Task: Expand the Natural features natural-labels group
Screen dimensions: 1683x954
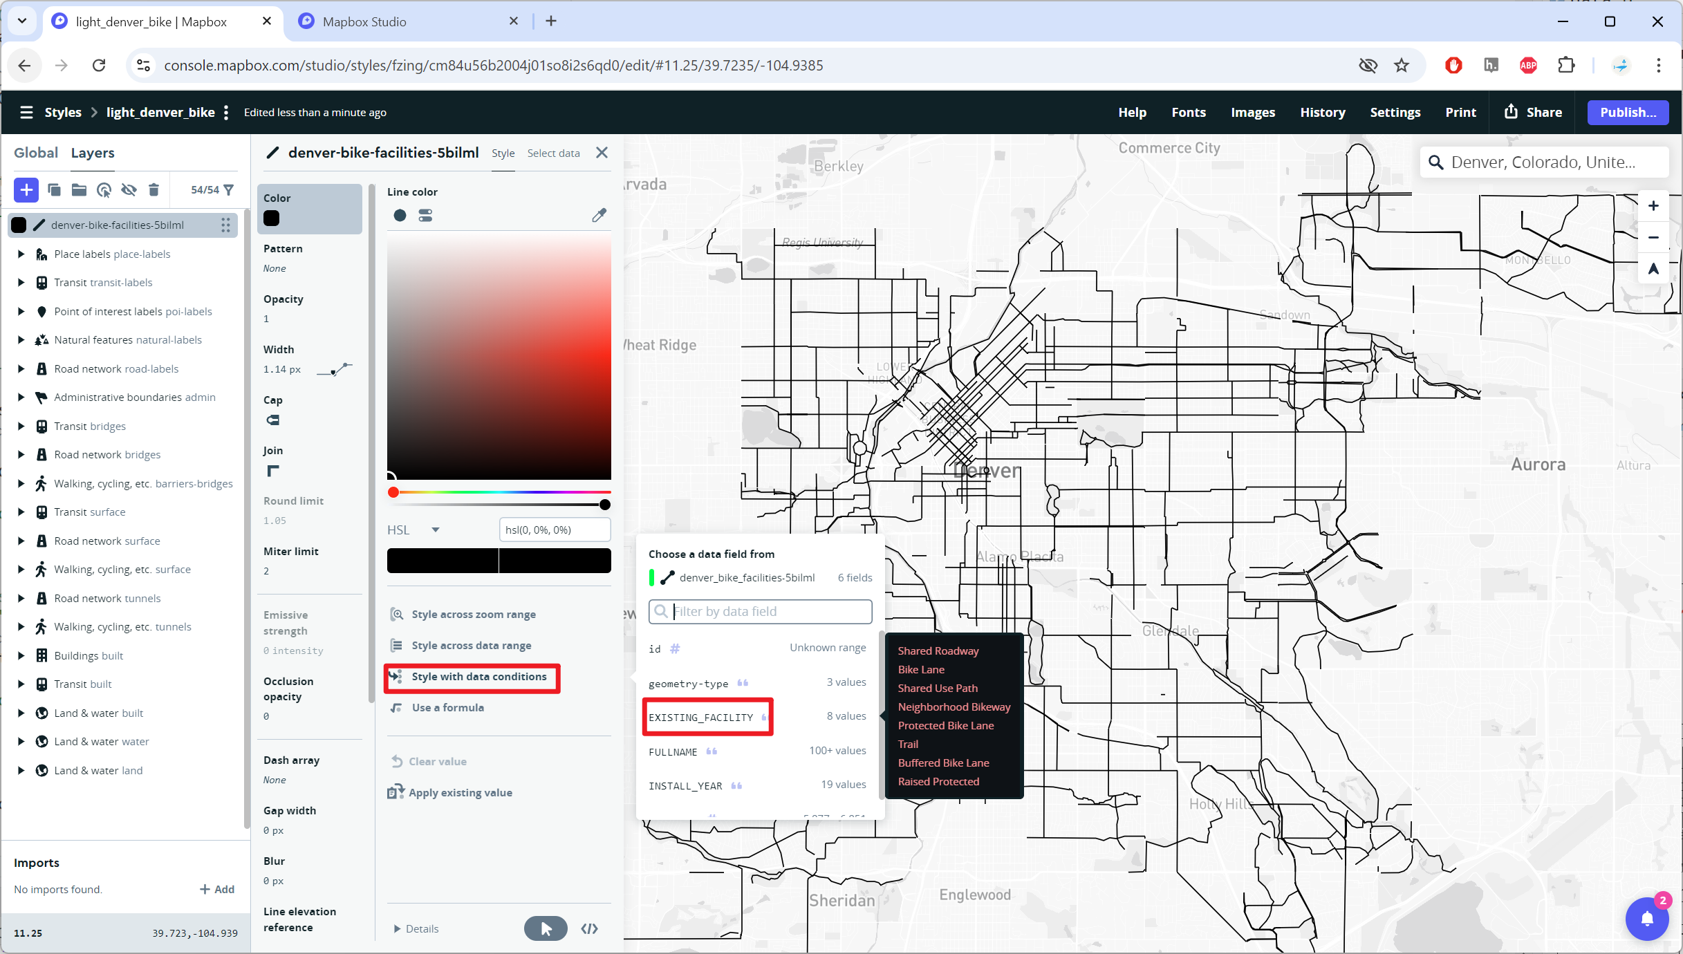Action: pyautogui.click(x=21, y=339)
